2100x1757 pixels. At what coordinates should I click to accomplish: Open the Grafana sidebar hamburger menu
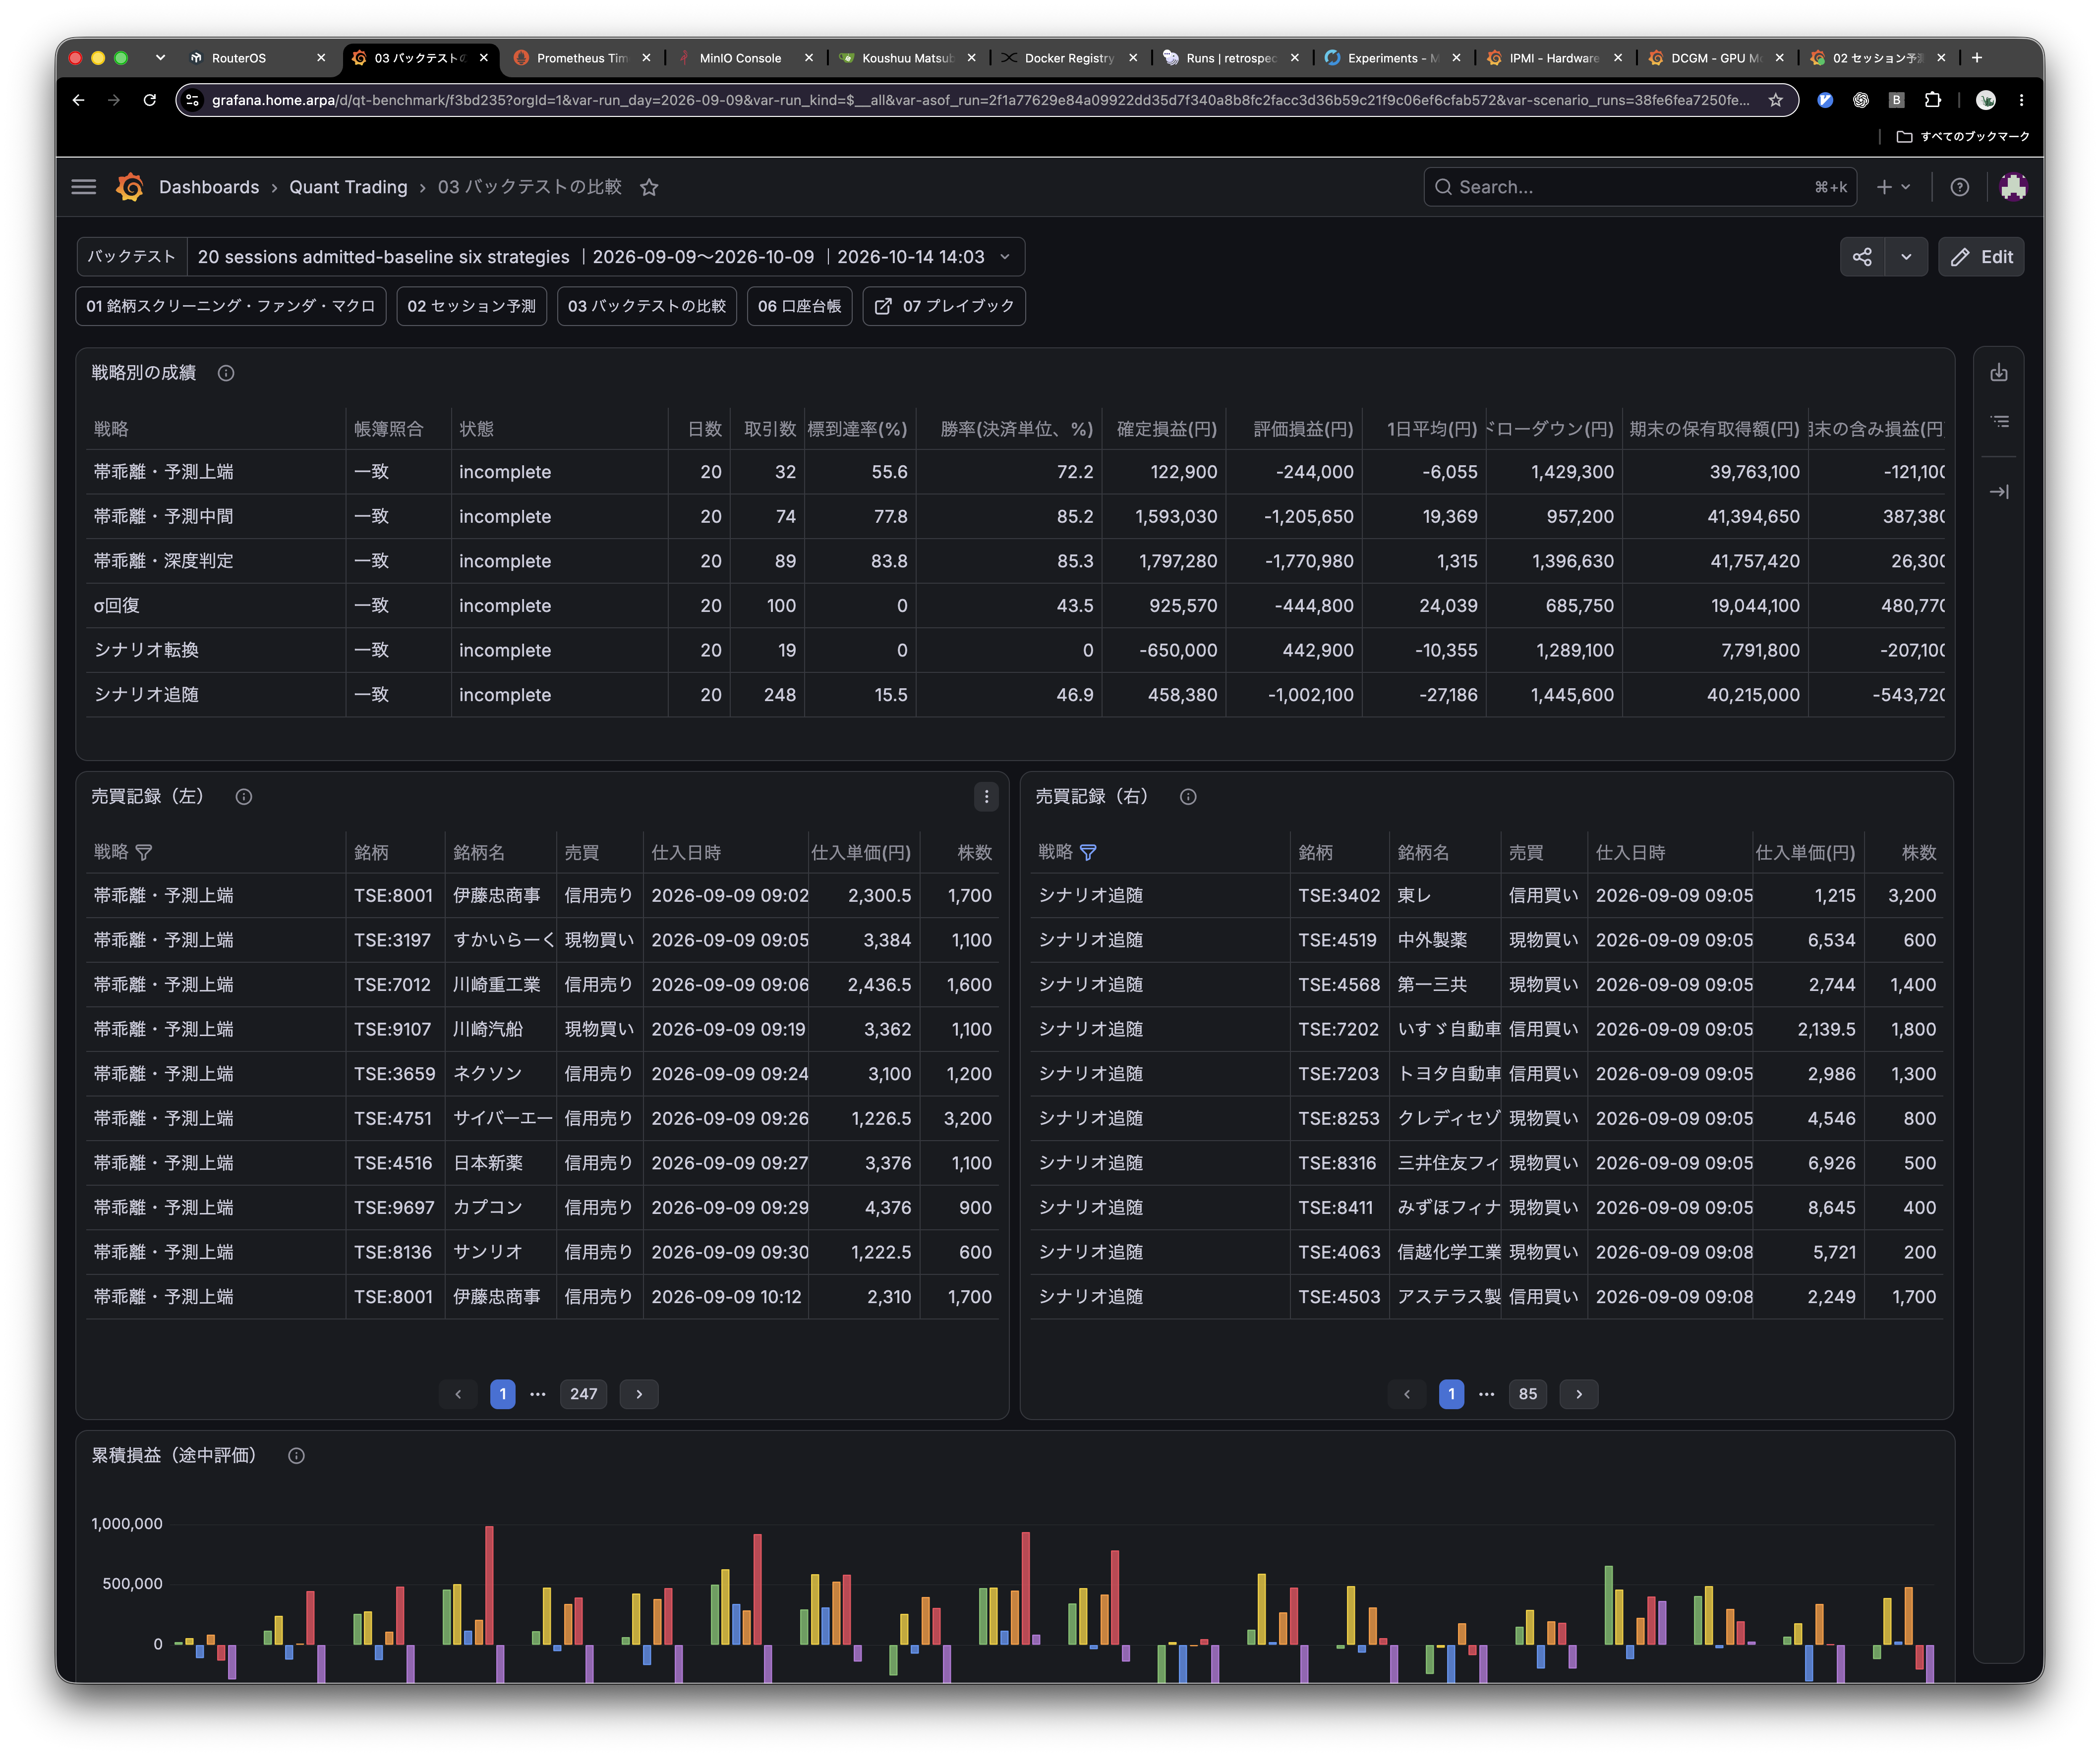click(x=84, y=187)
